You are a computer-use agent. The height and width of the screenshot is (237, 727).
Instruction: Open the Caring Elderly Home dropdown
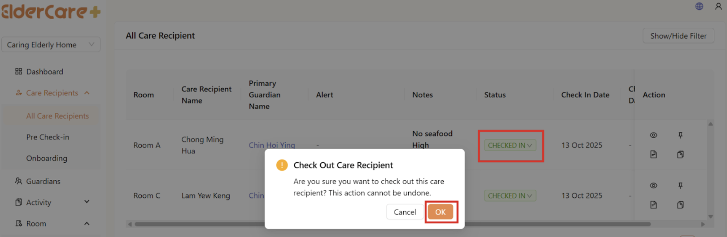[51, 45]
